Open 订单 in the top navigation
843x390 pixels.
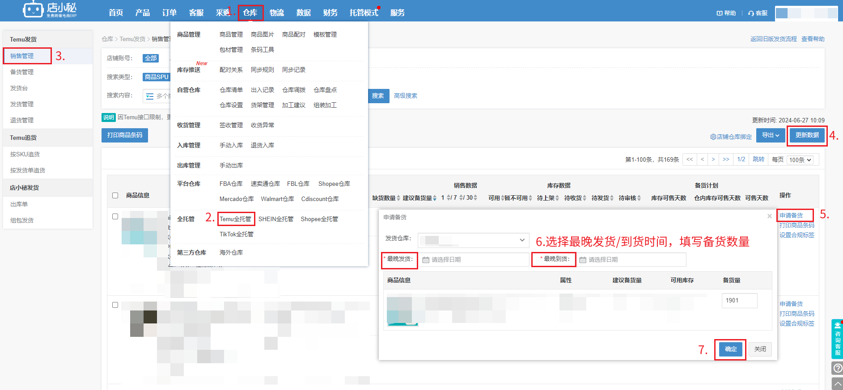coord(169,13)
